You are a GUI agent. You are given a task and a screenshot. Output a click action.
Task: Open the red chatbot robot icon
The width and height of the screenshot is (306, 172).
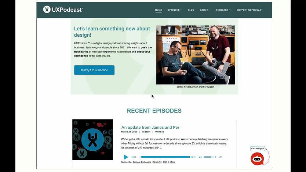257,159
